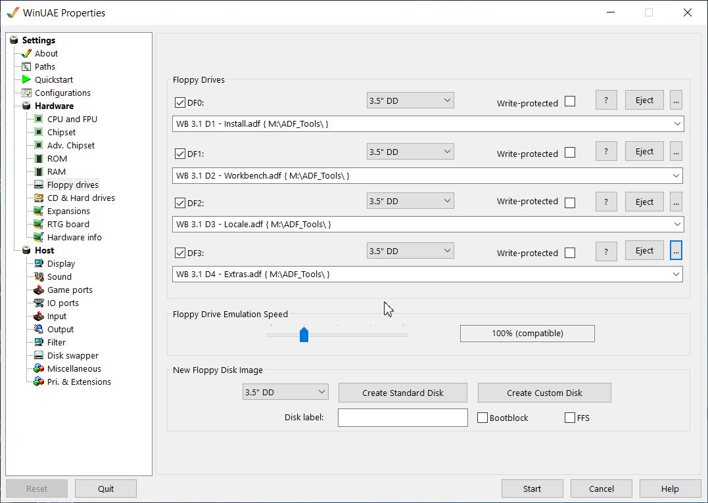Click the Output icon in the tree

39,330
